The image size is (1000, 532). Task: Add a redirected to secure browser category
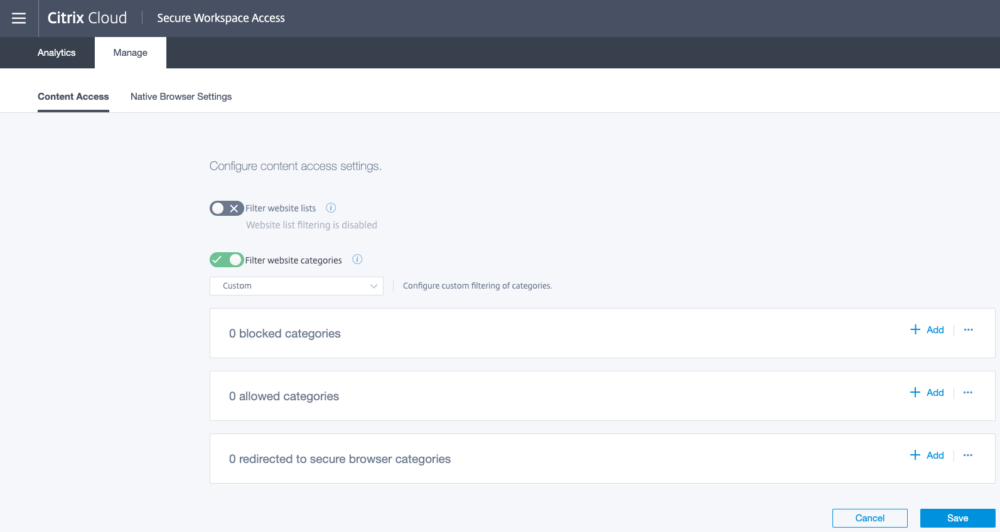coord(927,455)
